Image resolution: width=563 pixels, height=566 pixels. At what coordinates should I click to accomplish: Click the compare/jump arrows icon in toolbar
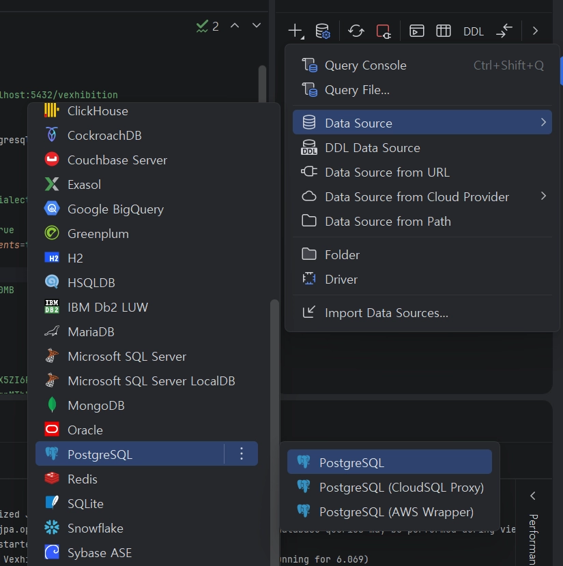click(504, 31)
